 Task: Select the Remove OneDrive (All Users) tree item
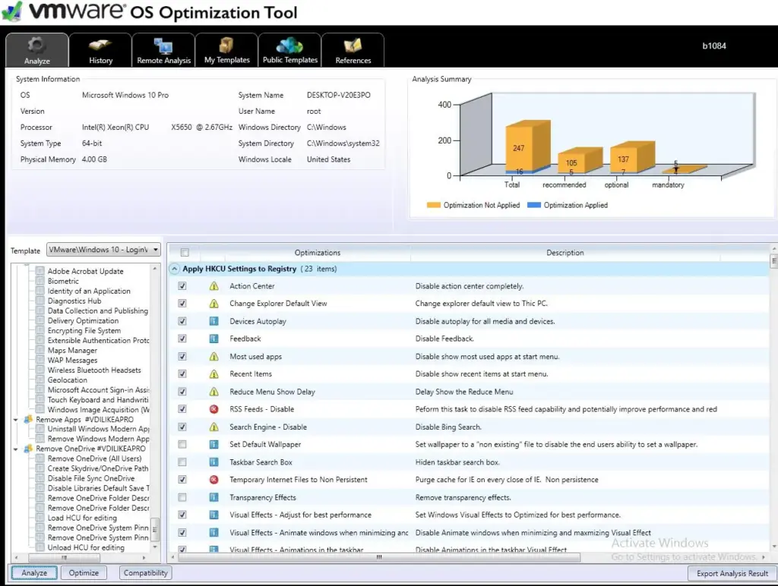tap(94, 458)
